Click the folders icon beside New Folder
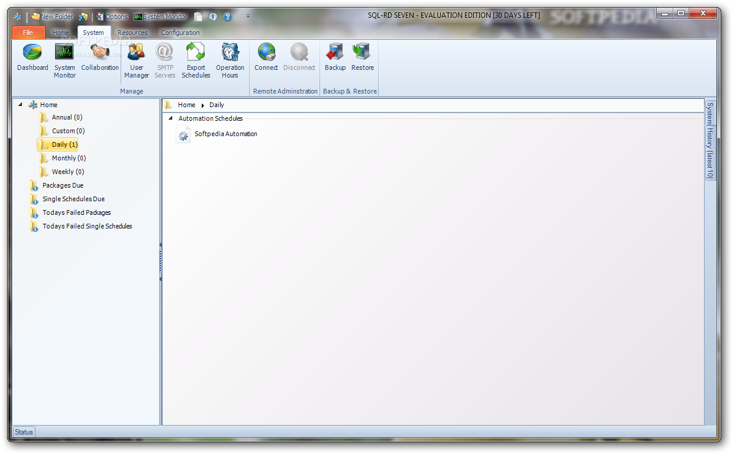 point(83,17)
